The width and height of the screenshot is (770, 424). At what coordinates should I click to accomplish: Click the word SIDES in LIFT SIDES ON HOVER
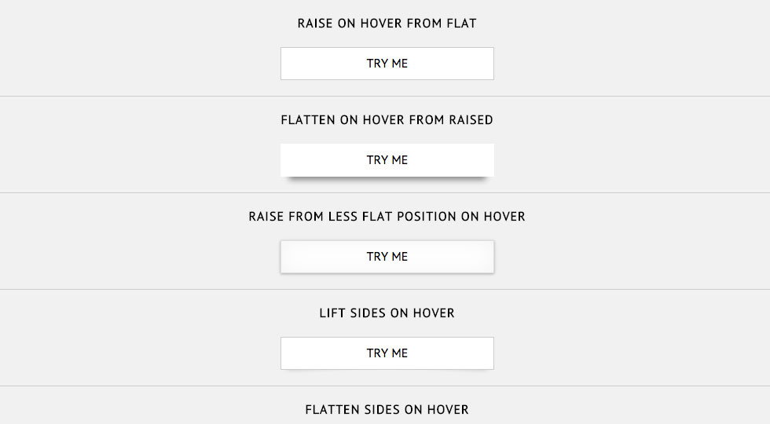click(x=368, y=313)
